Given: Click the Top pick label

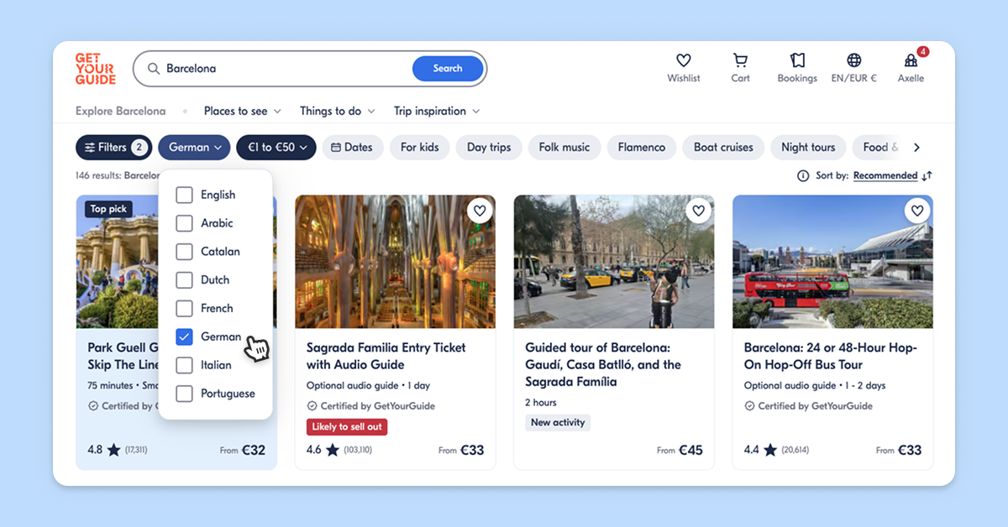Looking at the screenshot, I should click(109, 209).
